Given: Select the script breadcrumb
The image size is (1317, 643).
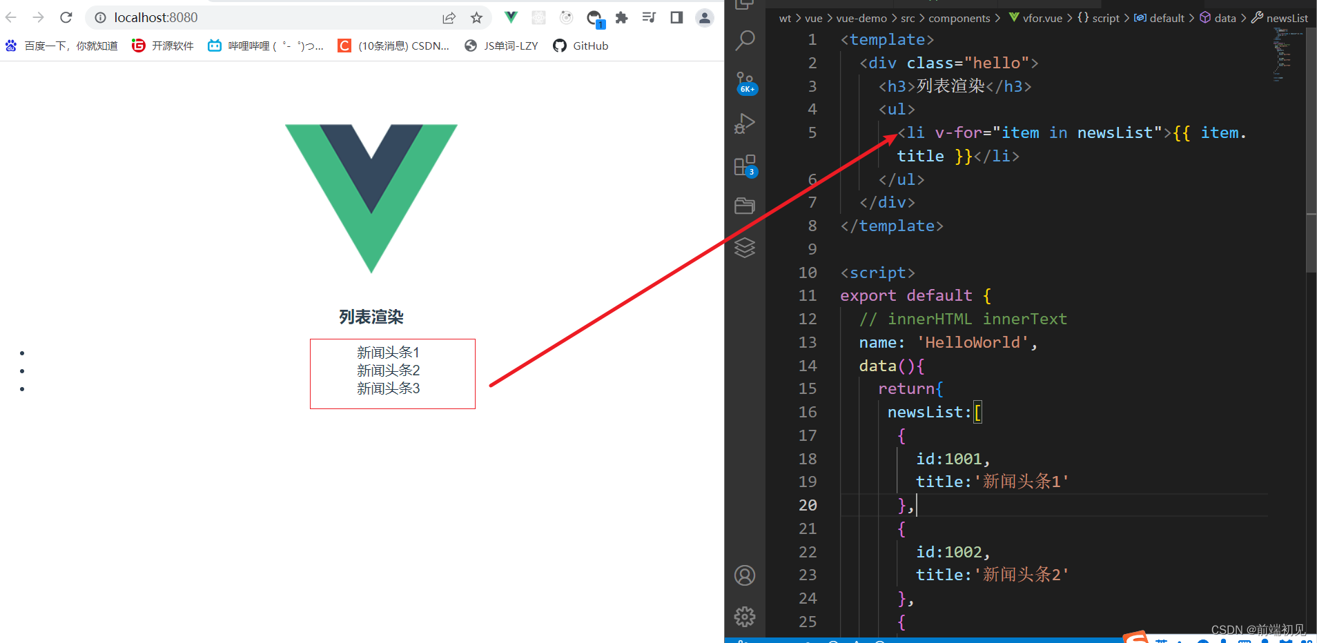Looking at the screenshot, I should pyautogui.click(x=1099, y=18).
